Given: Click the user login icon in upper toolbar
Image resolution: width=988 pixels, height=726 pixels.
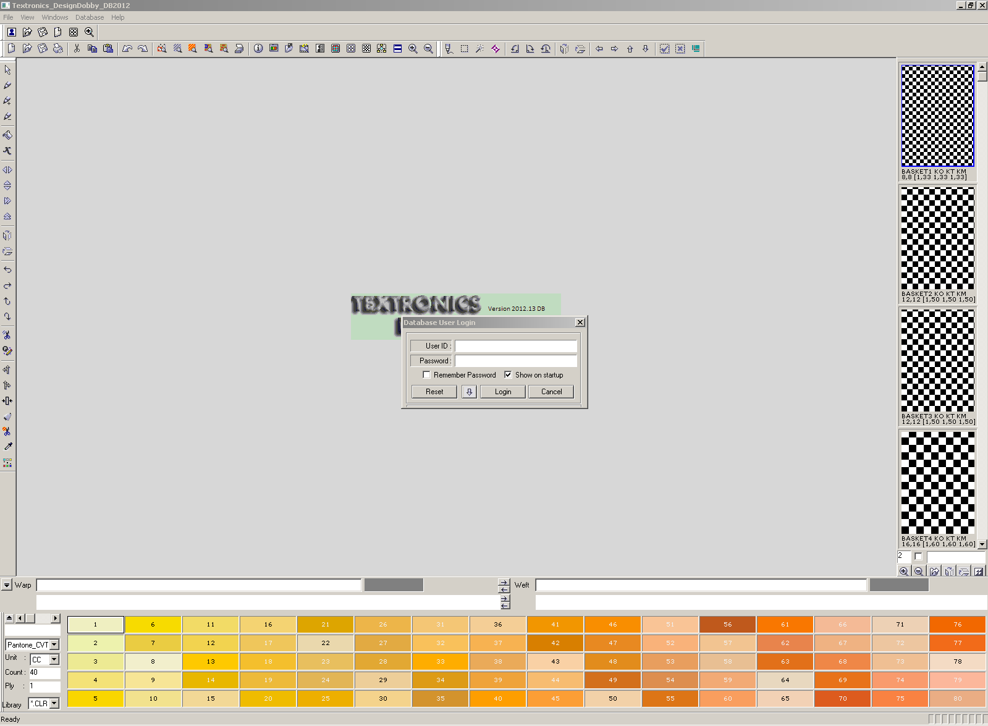Looking at the screenshot, I should pos(12,32).
